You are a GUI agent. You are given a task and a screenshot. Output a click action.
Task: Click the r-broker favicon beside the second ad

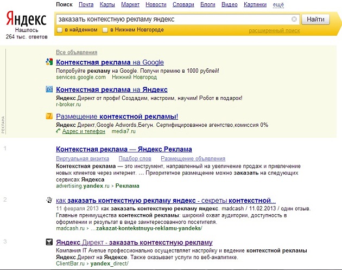tap(49, 89)
